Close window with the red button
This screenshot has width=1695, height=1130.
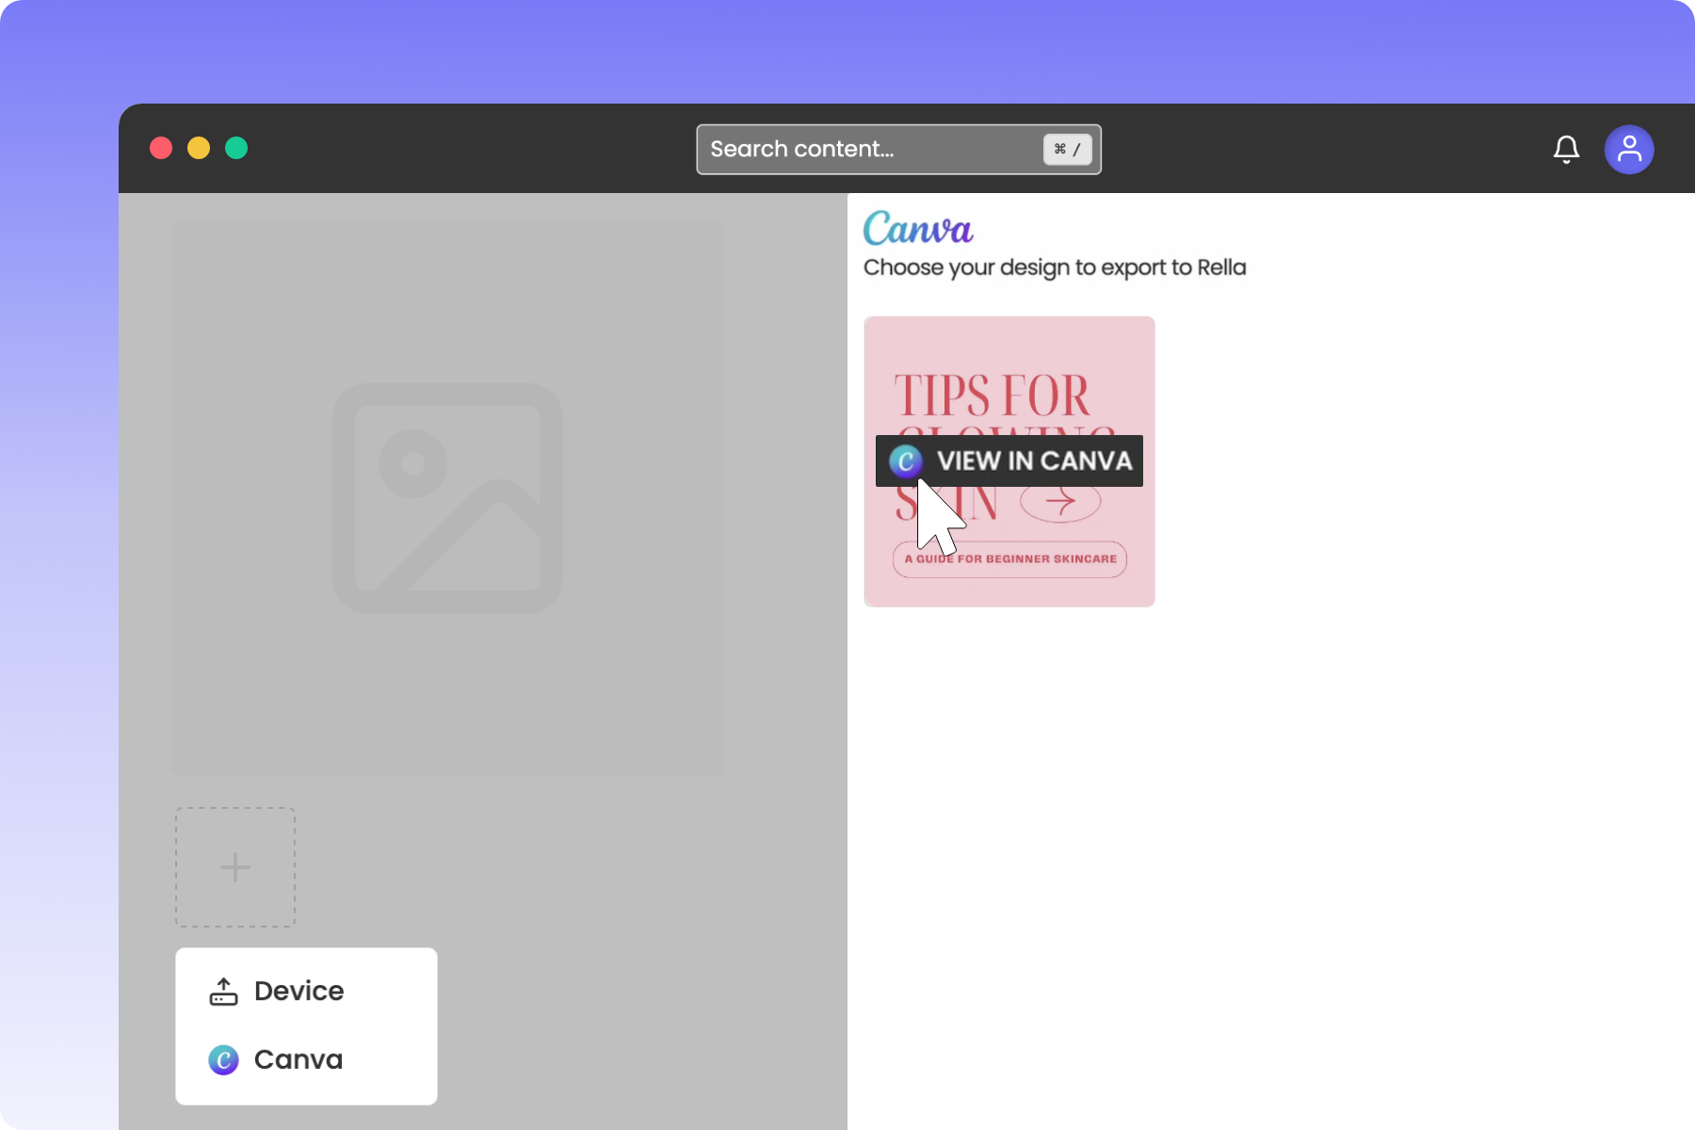[161, 148]
